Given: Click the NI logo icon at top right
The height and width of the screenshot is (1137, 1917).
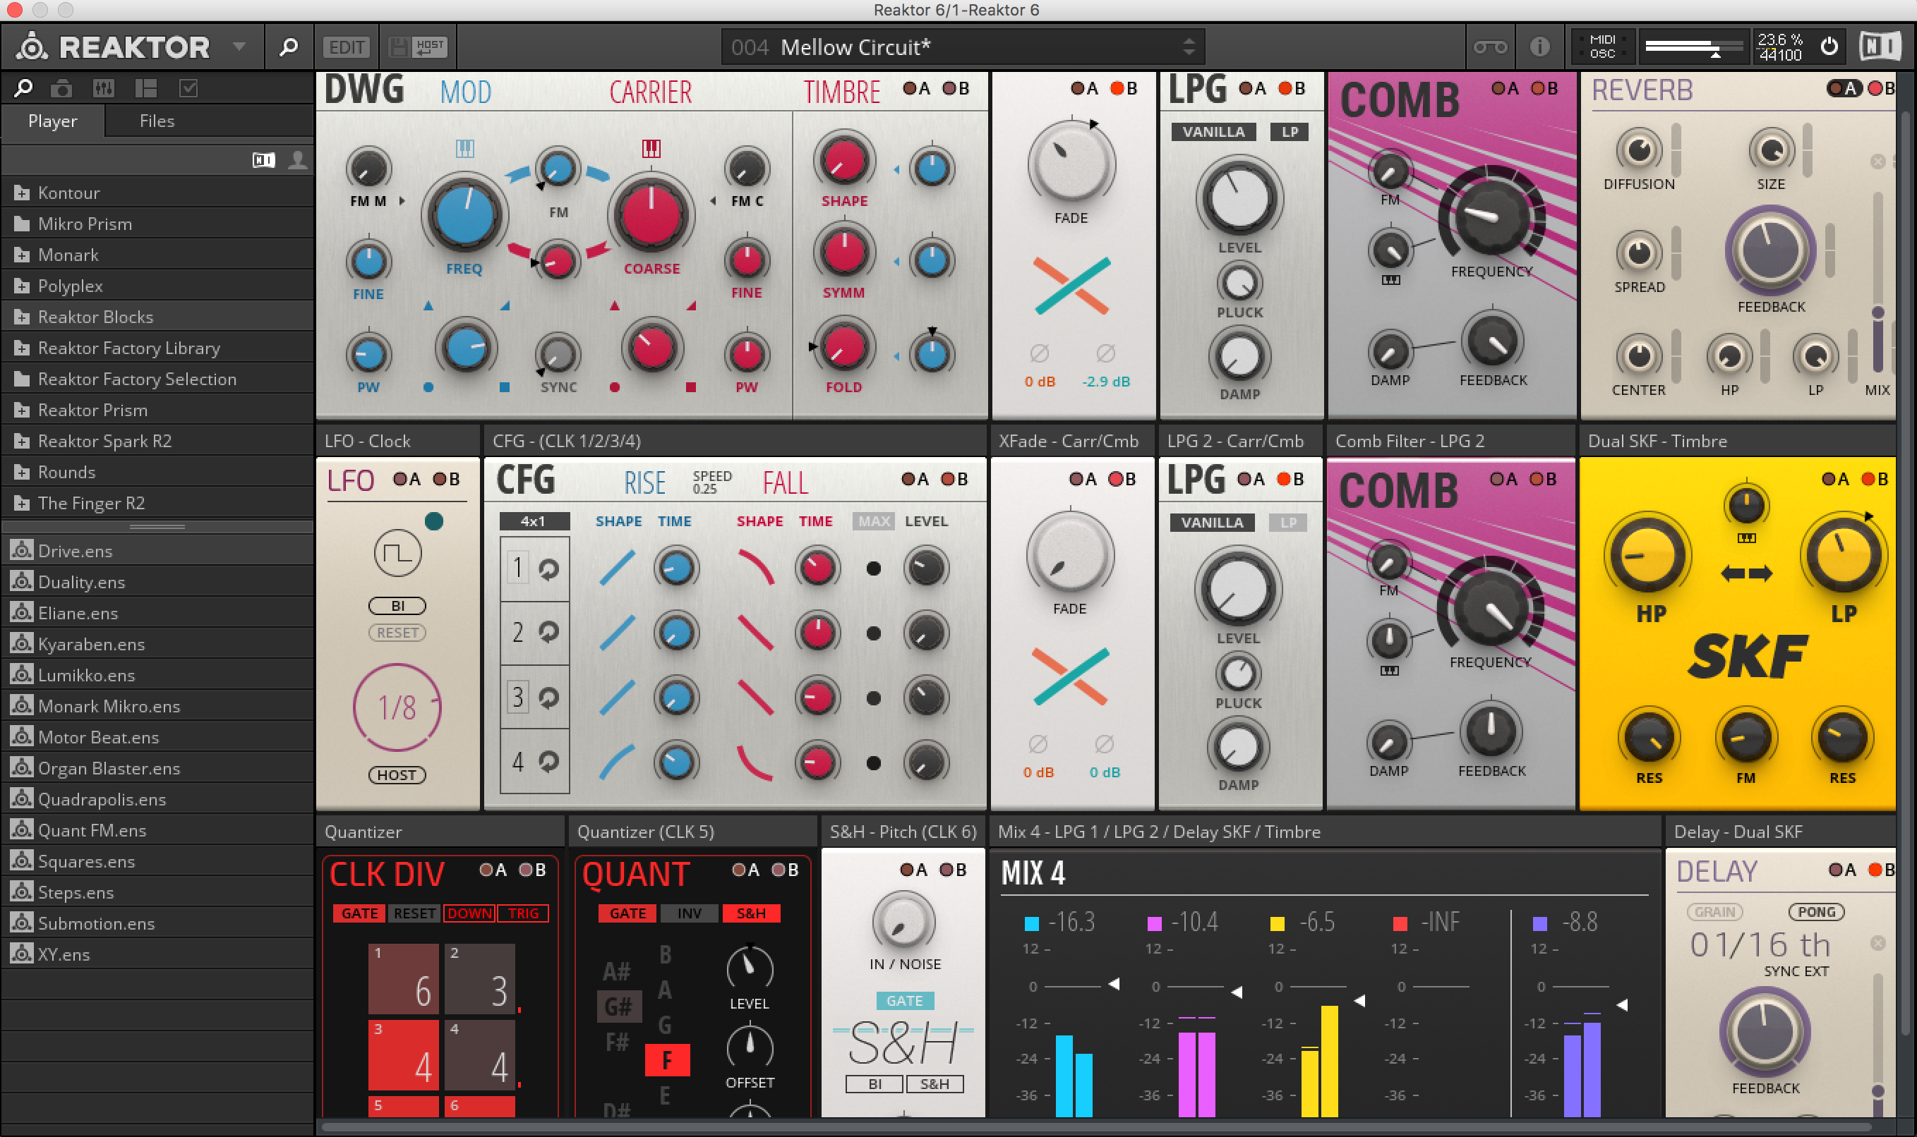Looking at the screenshot, I should pos(1880,47).
